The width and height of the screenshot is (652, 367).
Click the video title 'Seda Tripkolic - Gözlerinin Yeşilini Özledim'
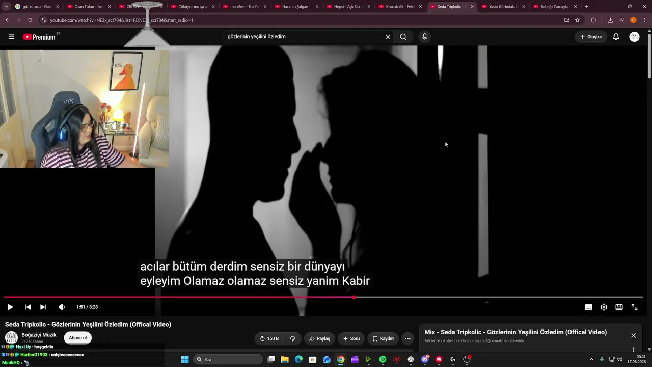click(x=88, y=324)
